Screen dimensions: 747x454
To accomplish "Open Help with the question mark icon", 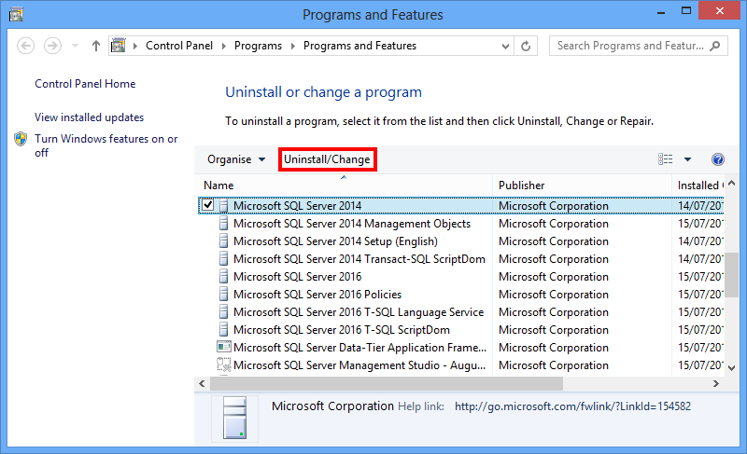I will coord(718,159).
